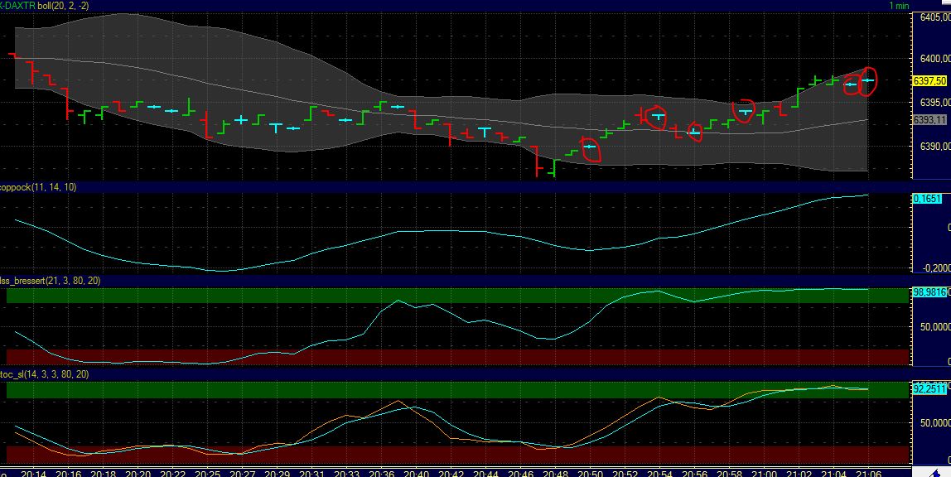Open the 1 min timeframe selector
Screen dimensions: 951x477
point(900,5)
